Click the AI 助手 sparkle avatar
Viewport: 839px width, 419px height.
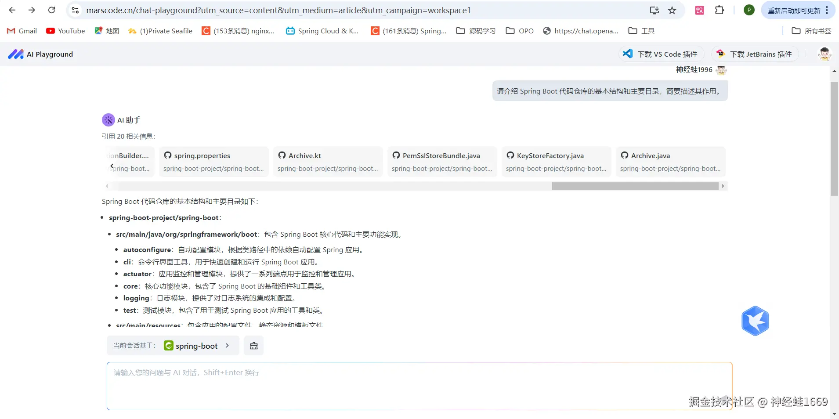pyautogui.click(x=108, y=119)
